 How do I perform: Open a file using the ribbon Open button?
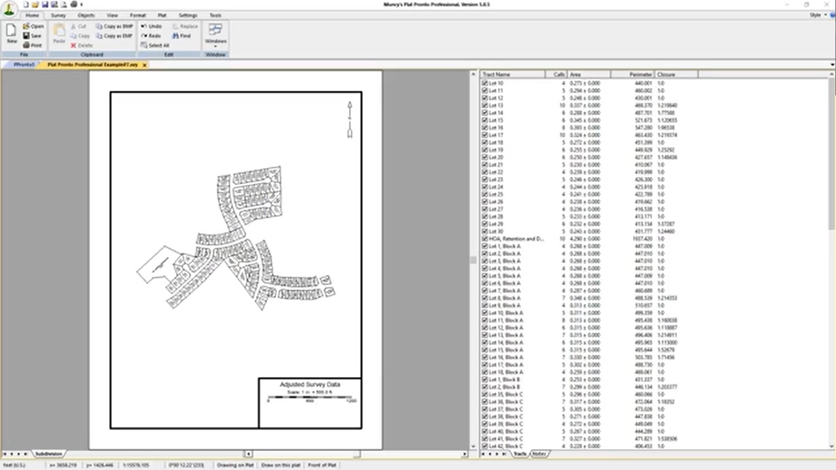pos(33,26)
